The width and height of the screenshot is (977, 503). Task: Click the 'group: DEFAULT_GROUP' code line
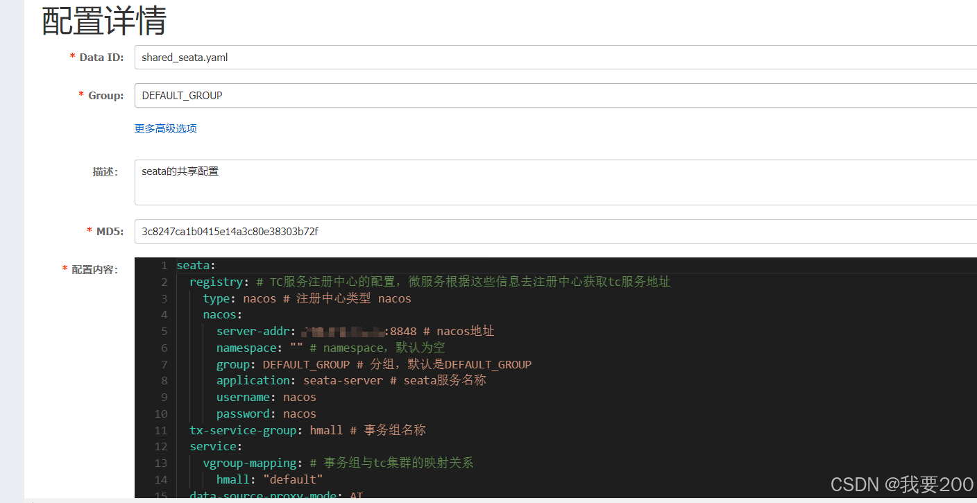[x=374, y=364]
